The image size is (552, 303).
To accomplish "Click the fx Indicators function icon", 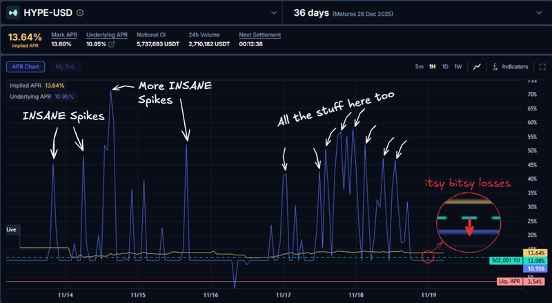I will click(x=495, y=67).
